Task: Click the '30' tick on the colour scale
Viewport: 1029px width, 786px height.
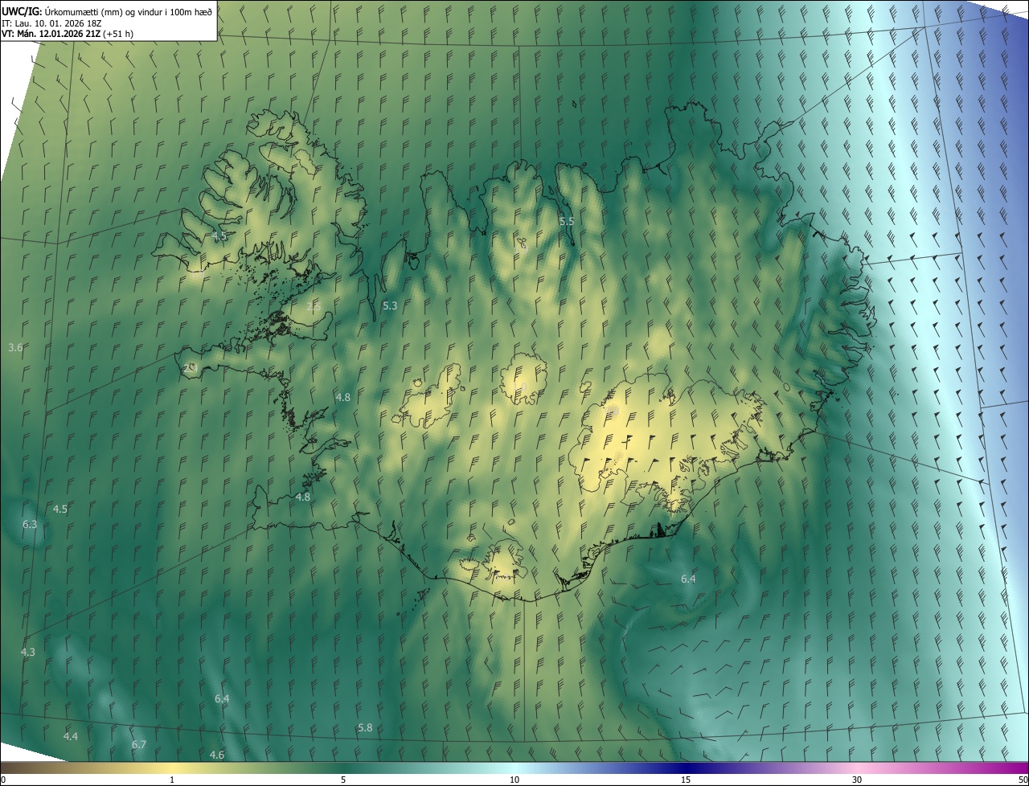Action: (x=857, y=780)
